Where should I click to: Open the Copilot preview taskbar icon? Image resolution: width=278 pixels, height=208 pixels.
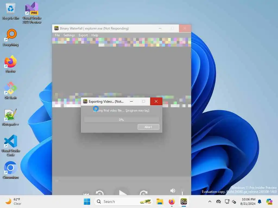(269, 201)
